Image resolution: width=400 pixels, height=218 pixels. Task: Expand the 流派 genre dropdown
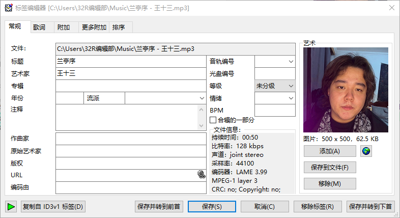pos(202,98)
